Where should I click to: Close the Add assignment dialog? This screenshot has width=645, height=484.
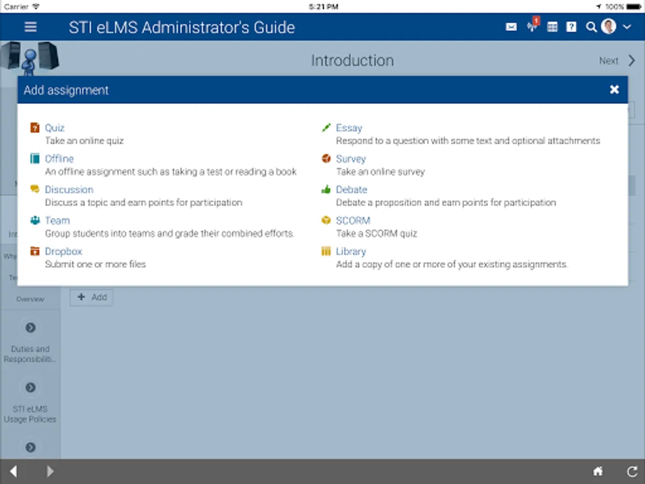click(x=614, y=90)
